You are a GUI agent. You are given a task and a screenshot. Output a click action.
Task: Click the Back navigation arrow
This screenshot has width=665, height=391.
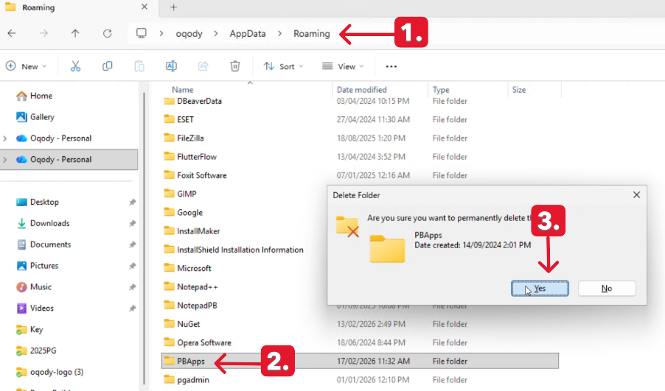click(12, 34)
